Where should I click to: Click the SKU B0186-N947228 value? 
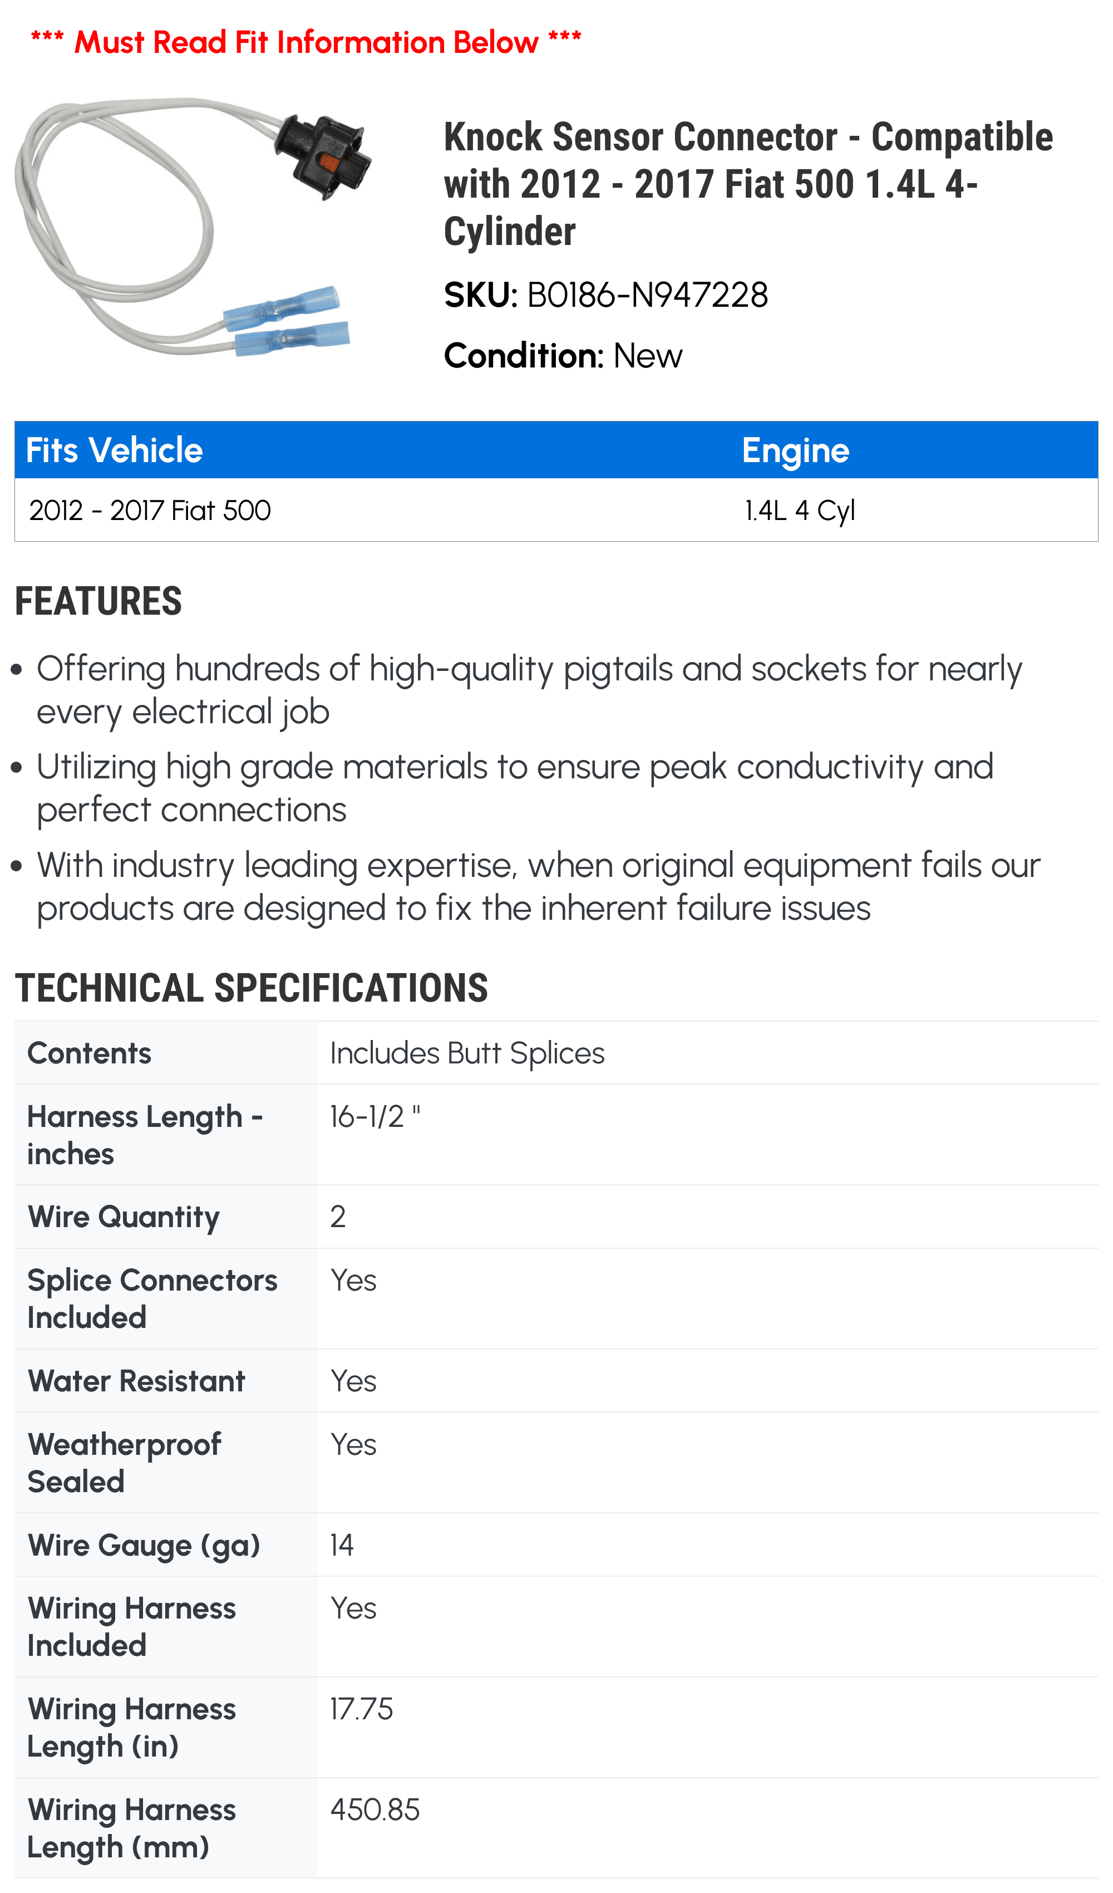pyautogui.click(x=647, y=295)
